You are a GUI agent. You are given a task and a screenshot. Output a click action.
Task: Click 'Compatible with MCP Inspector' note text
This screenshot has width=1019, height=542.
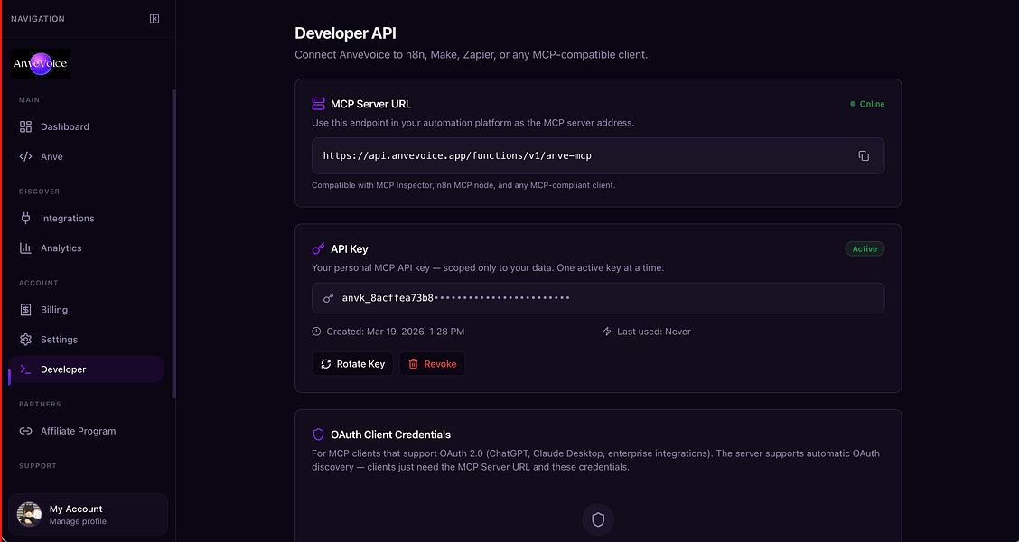[463, 185]
